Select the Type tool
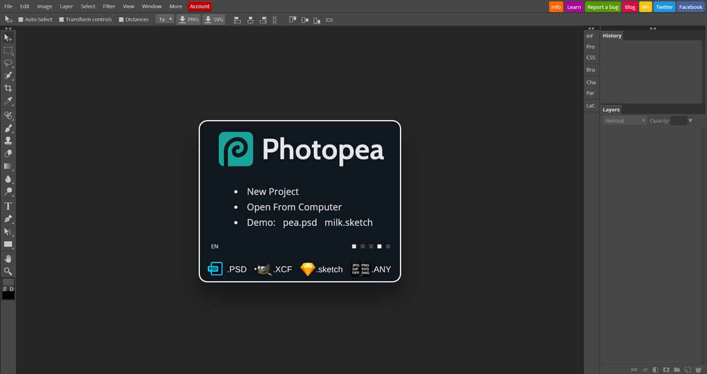The image size is (707, 374). [8, 206]
